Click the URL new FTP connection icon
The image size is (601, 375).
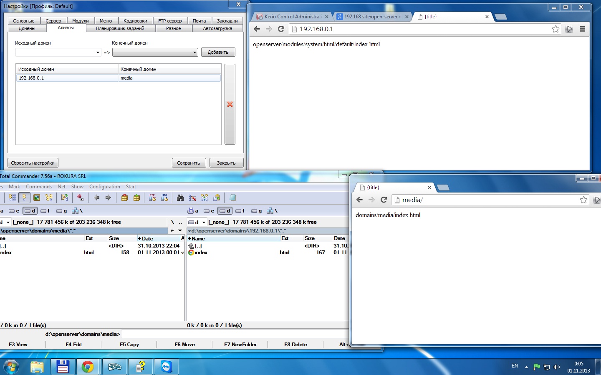point(164,198)
